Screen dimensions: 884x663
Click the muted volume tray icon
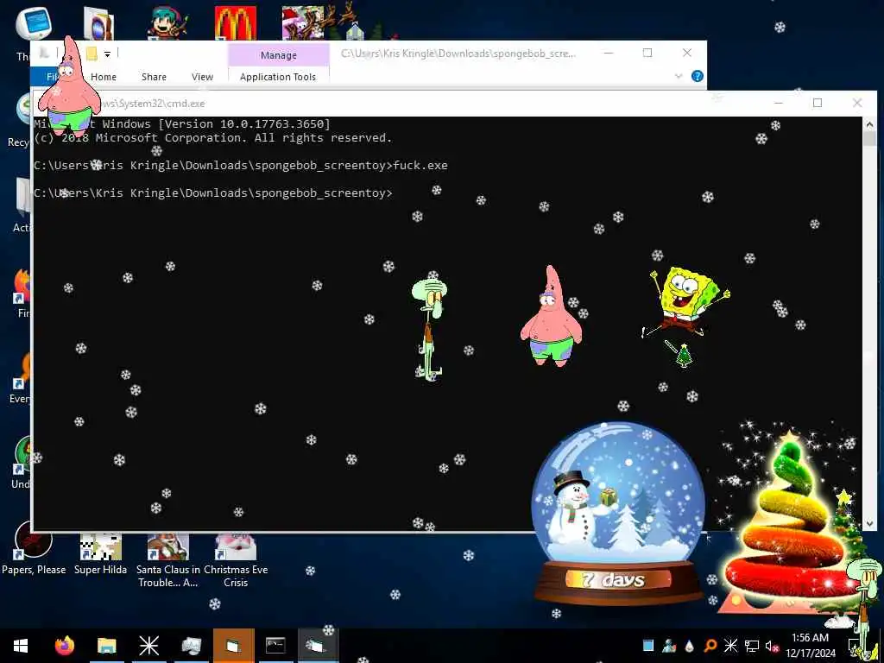click(x=772, y=646)
